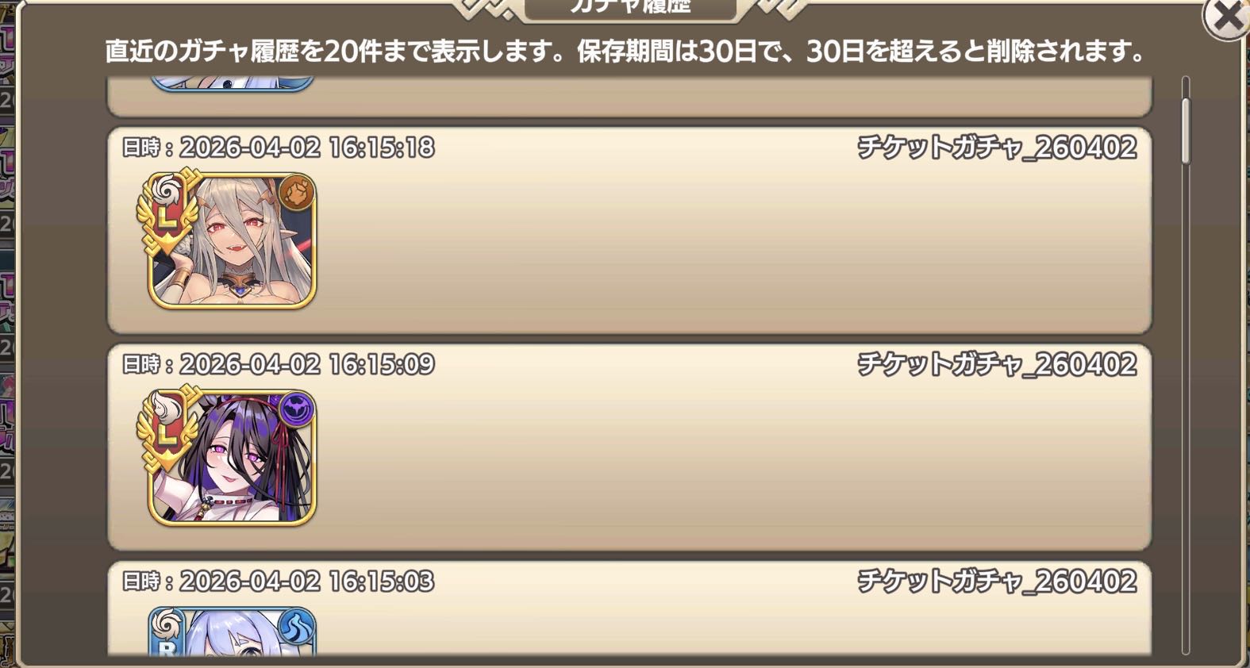Click チケットガチャ_260402 label on 16:15:03 entry
Viewport: 1250px width, 668px height.
997,582
